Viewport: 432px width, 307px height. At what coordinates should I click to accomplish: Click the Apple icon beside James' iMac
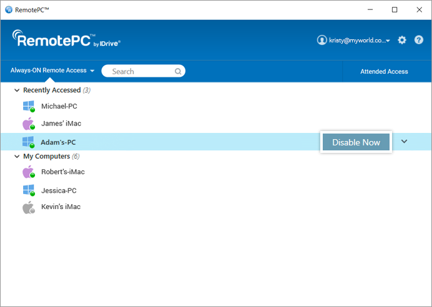[x=29, y=124]
